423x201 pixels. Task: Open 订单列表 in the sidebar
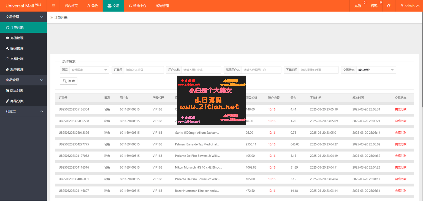click(x=23, y=27)
